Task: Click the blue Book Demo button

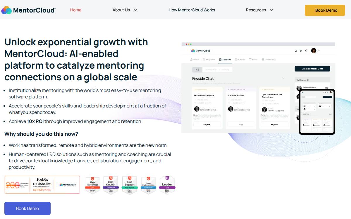Action: pos(27,208)
